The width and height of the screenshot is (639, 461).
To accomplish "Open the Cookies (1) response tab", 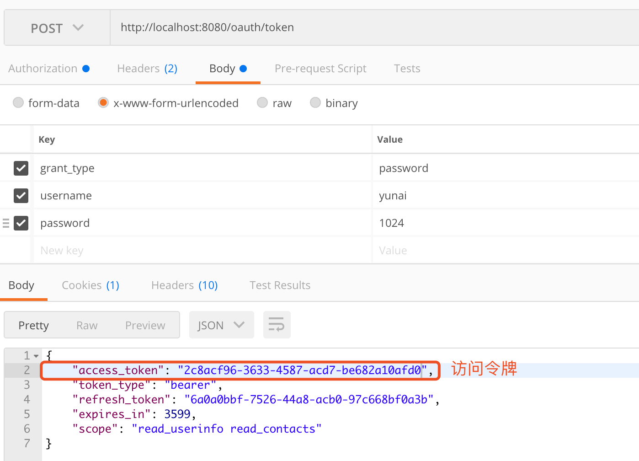I will click(91, 285).
